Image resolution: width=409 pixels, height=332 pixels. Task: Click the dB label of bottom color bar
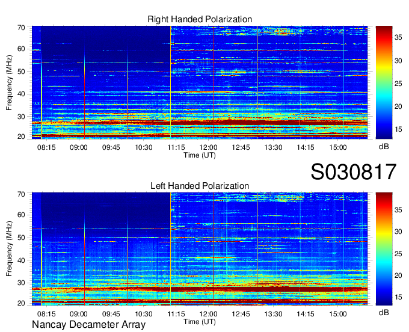point(384,312)
